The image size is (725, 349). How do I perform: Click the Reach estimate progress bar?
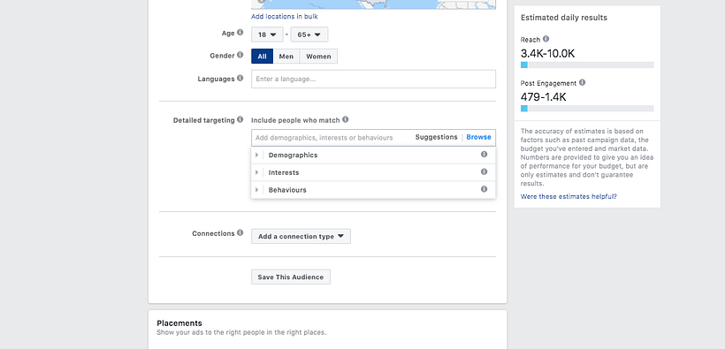pos(587,64)
